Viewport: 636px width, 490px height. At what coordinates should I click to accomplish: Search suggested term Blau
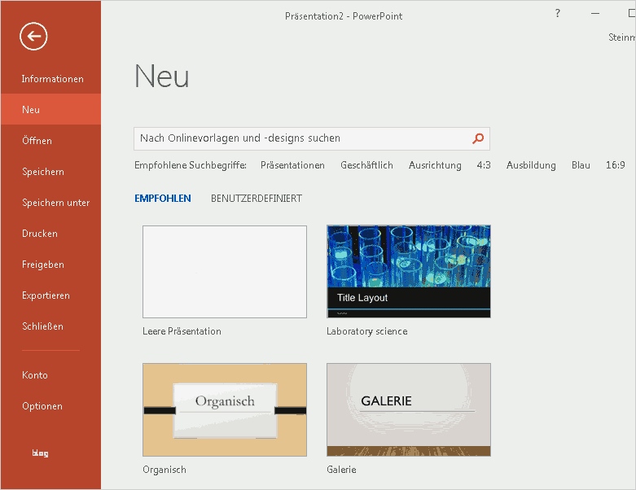click(581, 165)
